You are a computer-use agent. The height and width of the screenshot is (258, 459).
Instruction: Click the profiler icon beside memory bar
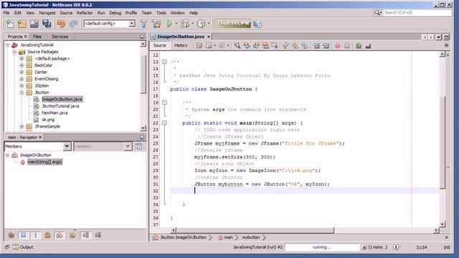point(257,24)
